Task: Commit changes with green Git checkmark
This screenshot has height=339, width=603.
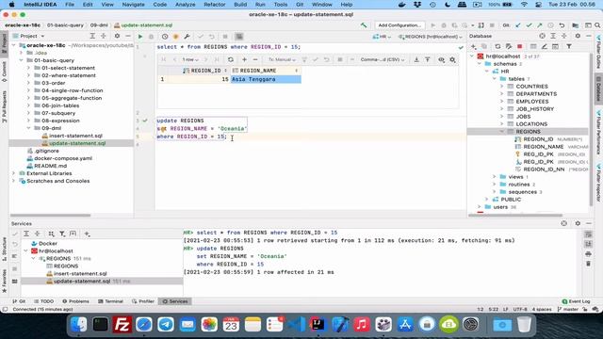Action: (530, 25)
